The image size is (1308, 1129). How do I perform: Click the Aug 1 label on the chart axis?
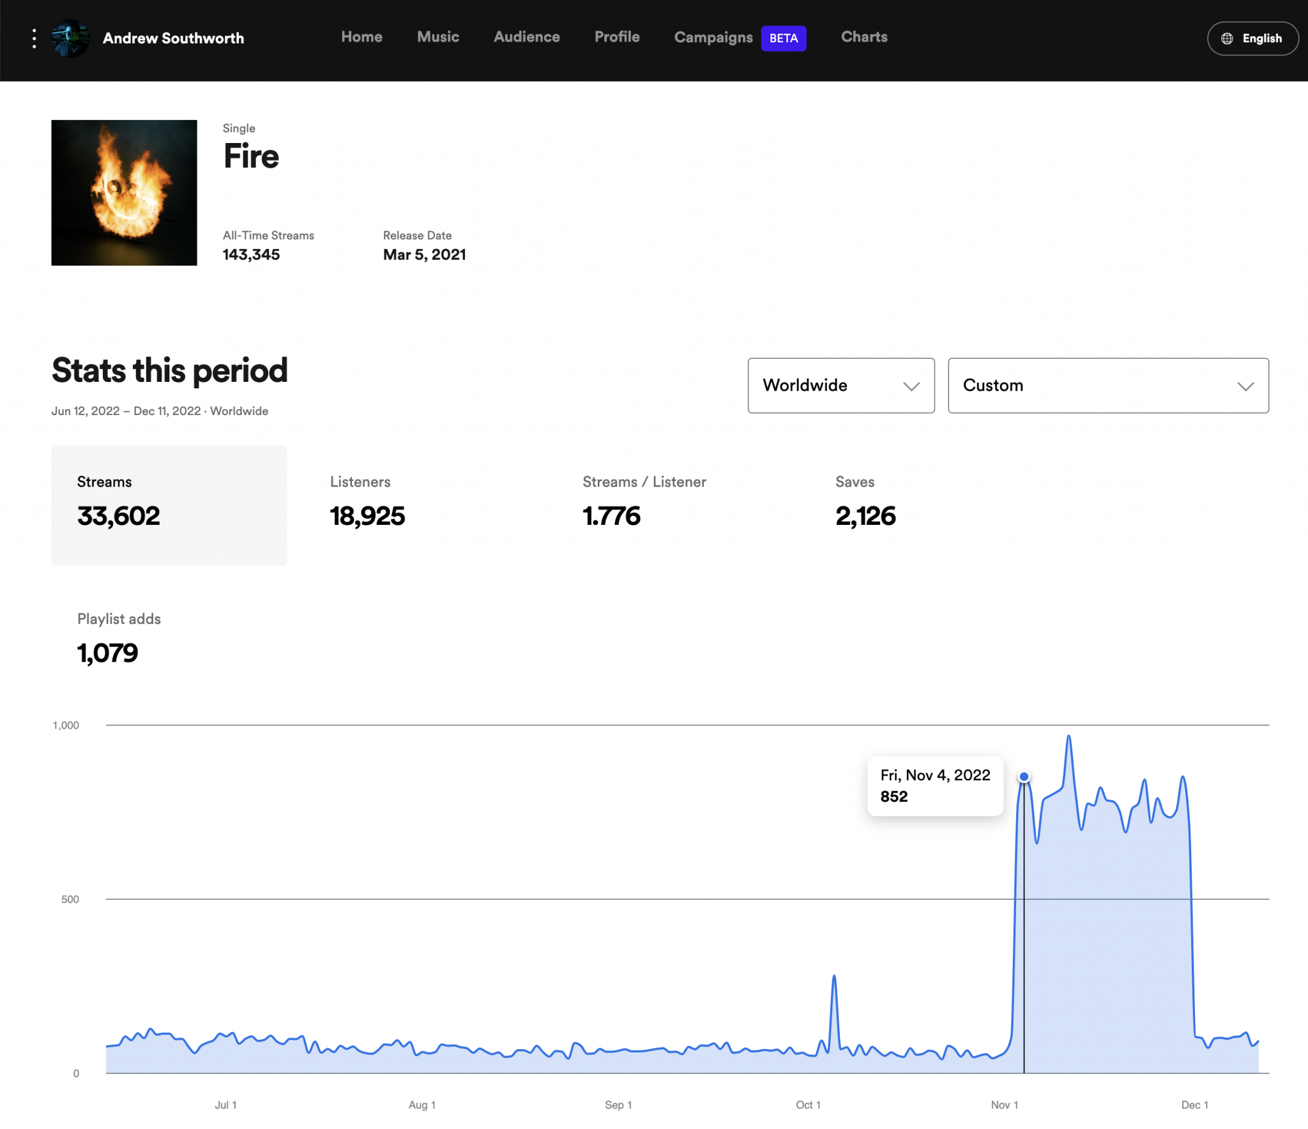pyautogui.click(x=422, y=1105)
